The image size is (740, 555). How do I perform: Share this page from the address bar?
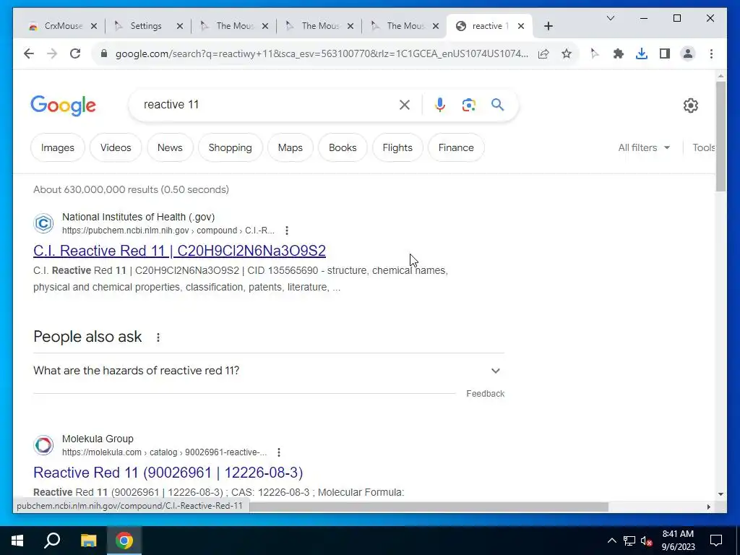click(x=543, y=53)
